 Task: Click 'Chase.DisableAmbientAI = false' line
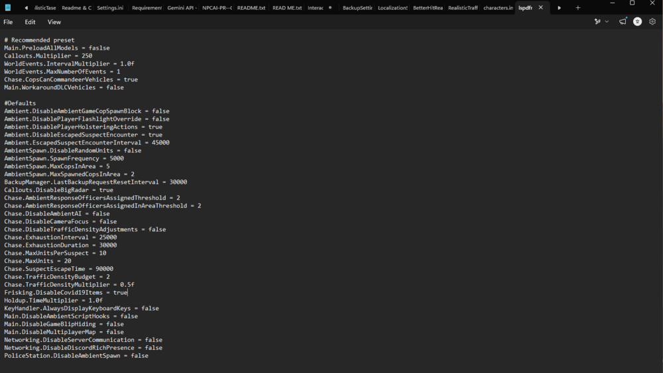pos(57,214)
